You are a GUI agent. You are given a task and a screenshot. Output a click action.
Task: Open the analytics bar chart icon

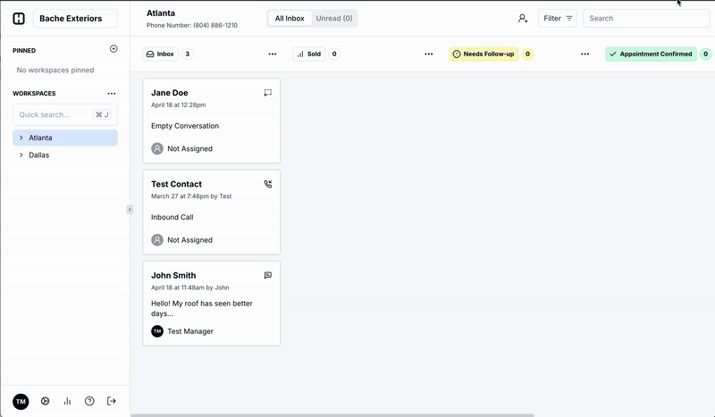pos(67,402)
